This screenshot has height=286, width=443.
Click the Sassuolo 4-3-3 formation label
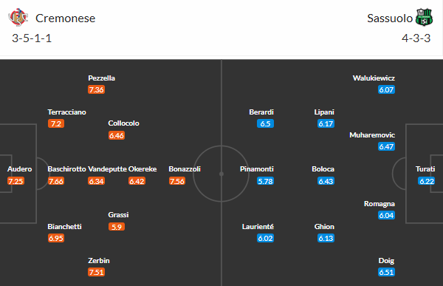click(416, 38)
